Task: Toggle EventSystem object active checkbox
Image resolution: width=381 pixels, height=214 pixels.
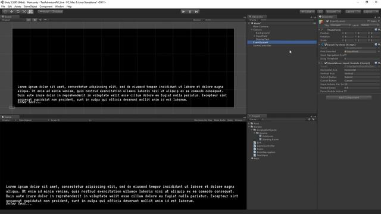Action: 327,21
